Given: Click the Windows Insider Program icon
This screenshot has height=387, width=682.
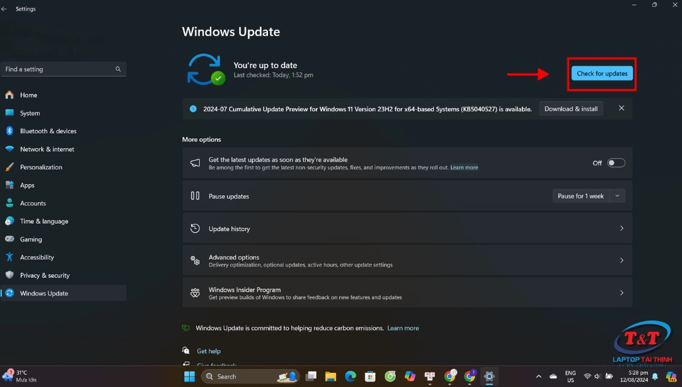Looking at the screenshot, I should tap(195, 292).
